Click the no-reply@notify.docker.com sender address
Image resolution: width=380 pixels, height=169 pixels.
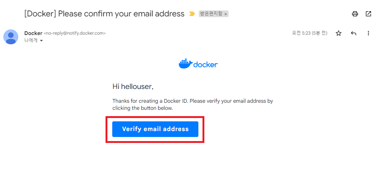coord(75,33)
